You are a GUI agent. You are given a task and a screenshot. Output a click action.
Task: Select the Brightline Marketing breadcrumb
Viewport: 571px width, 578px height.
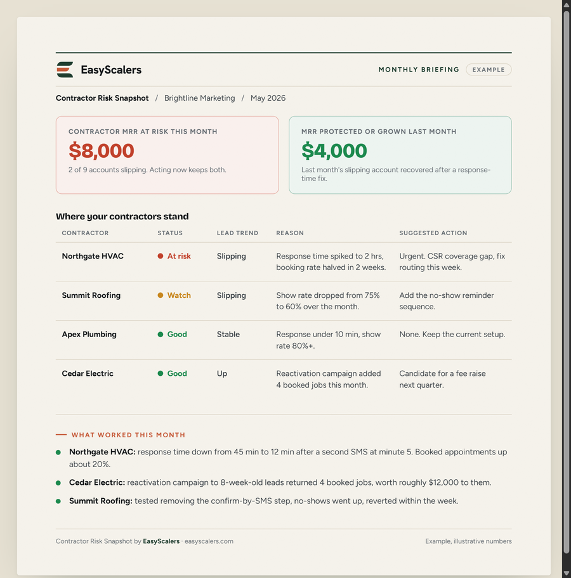pyautogui.click(x=199, y=98)
